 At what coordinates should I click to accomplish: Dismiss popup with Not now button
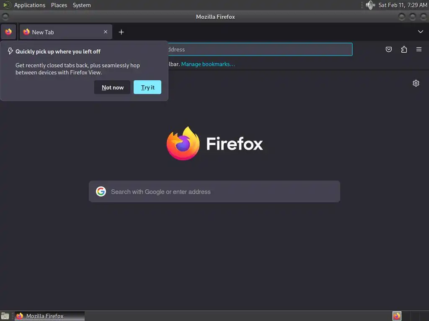(x=112, y=87)
